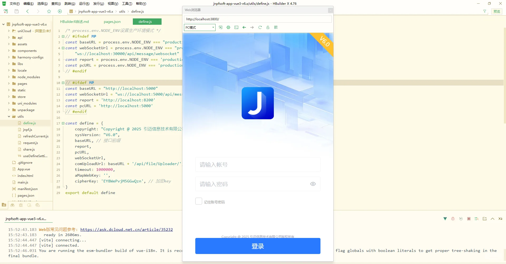Enable the 记住账号密码 checkbox

pyautogui.click(x=198, y=201)
